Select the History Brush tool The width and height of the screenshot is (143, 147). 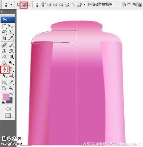(11, 51)
